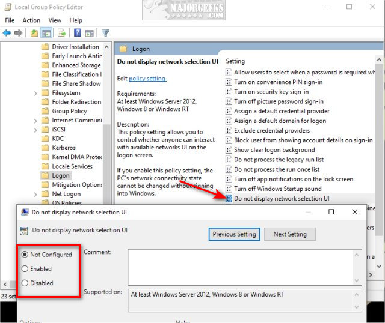Select the Not Configured radio button

point(25,255)
